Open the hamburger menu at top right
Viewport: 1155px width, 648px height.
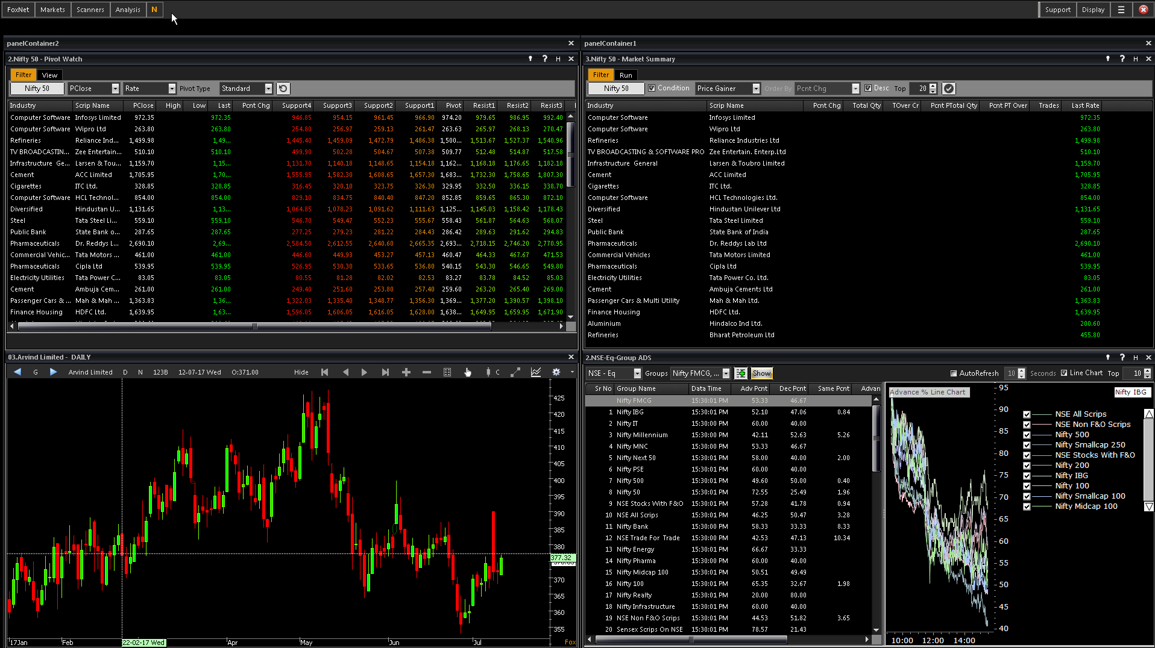coord(1121,10)
